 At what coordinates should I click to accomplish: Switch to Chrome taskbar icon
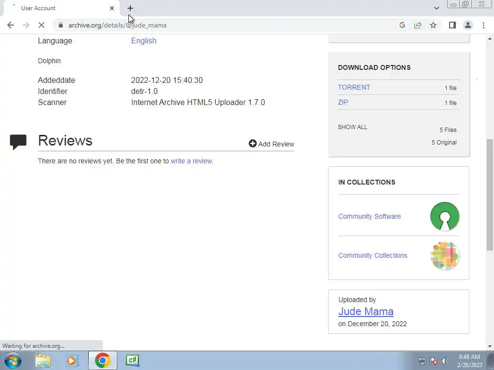[x=102, y=360]
